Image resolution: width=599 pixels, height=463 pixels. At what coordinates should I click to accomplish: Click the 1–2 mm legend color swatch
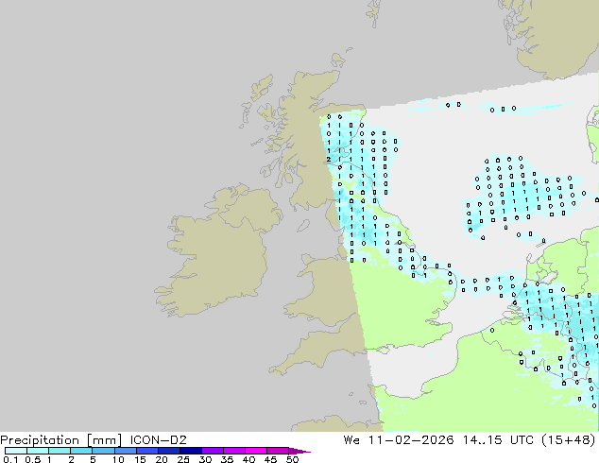click(x=60, y=451)
